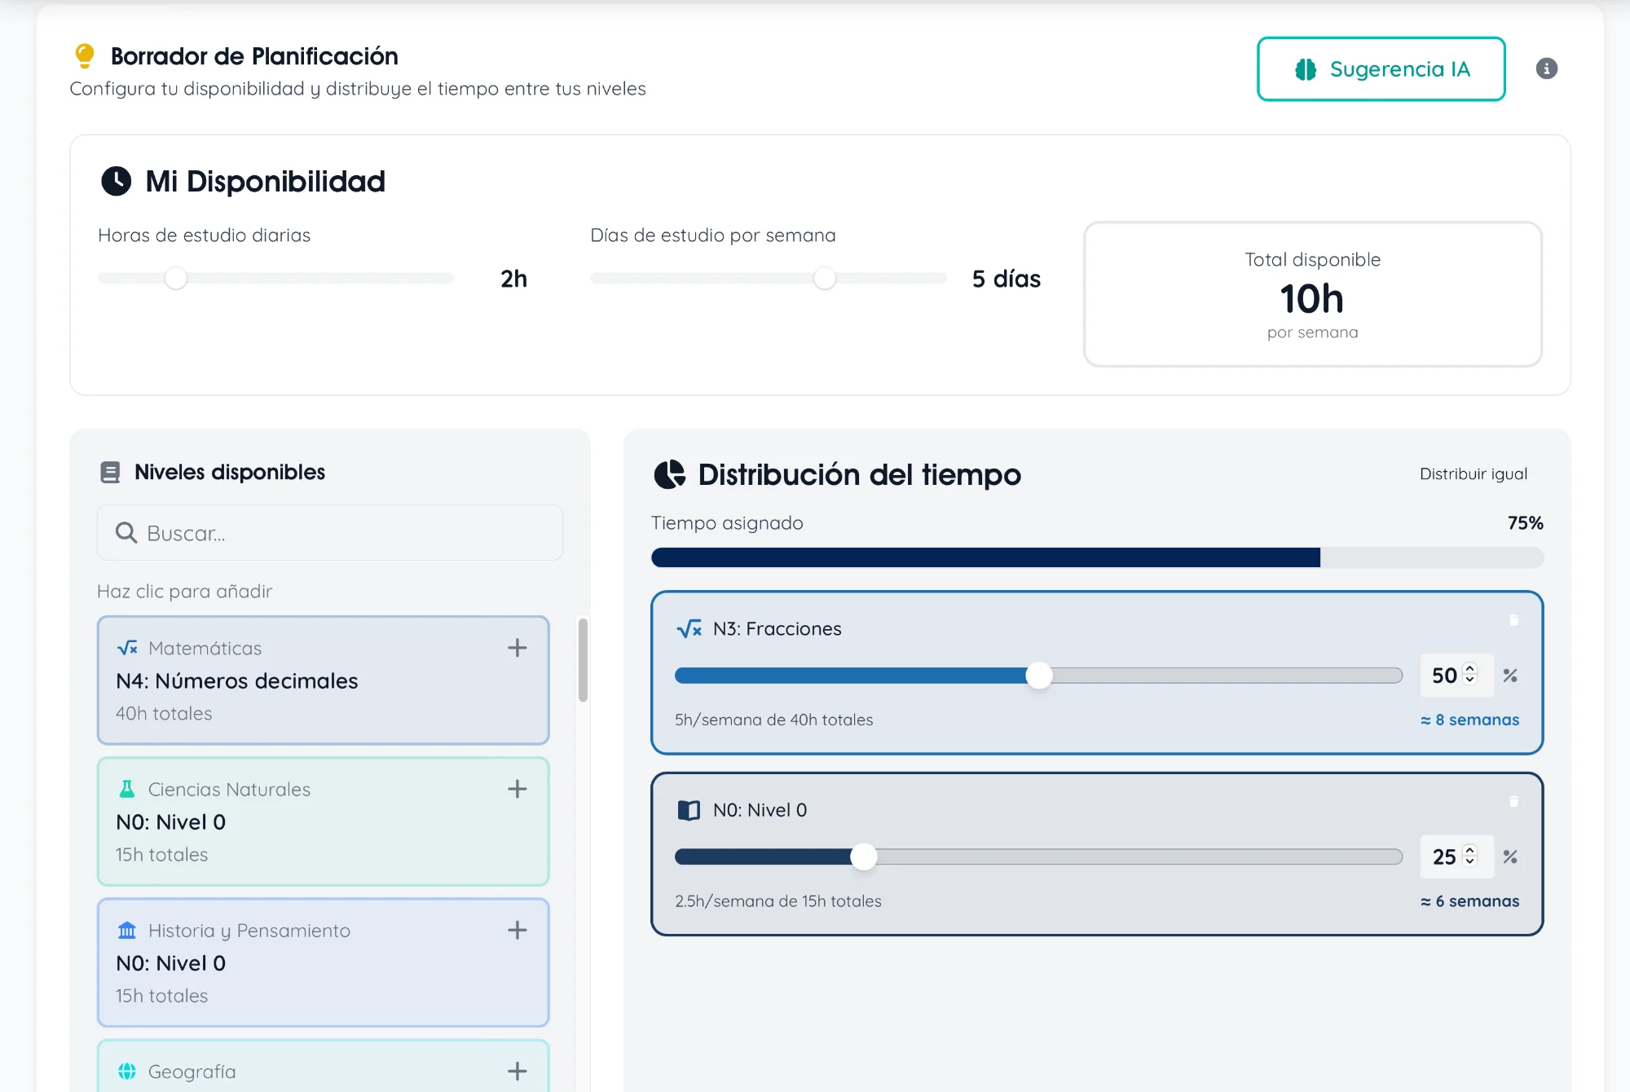Screen dimensions: 1630x1092
Task: Click the N3: Fracciones percentage slider handle
Action: click(x=1038, y=676)
